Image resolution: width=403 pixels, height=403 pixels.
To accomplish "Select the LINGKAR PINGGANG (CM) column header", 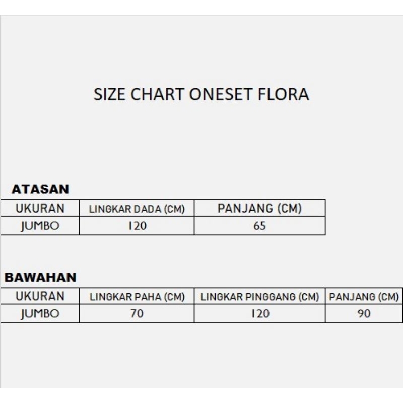I will (x=260, y=297).
